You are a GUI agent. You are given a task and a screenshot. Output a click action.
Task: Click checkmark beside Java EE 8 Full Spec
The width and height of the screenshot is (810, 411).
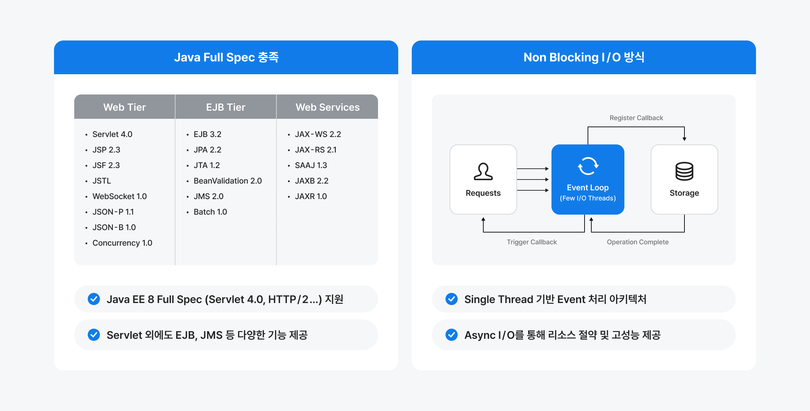point(94,299)
